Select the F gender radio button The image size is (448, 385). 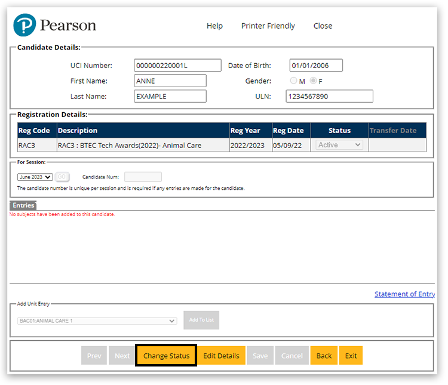click(313, 81)
